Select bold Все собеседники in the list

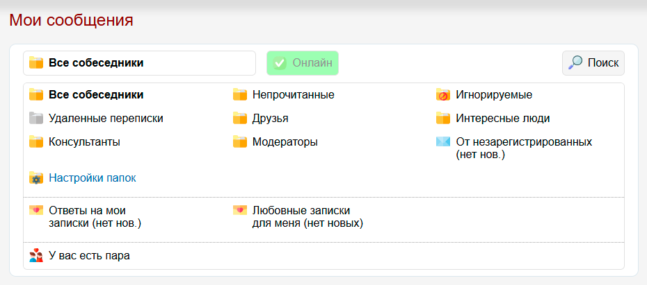coord(96,95)
